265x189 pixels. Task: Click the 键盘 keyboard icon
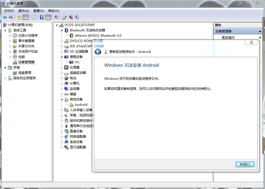66,94
